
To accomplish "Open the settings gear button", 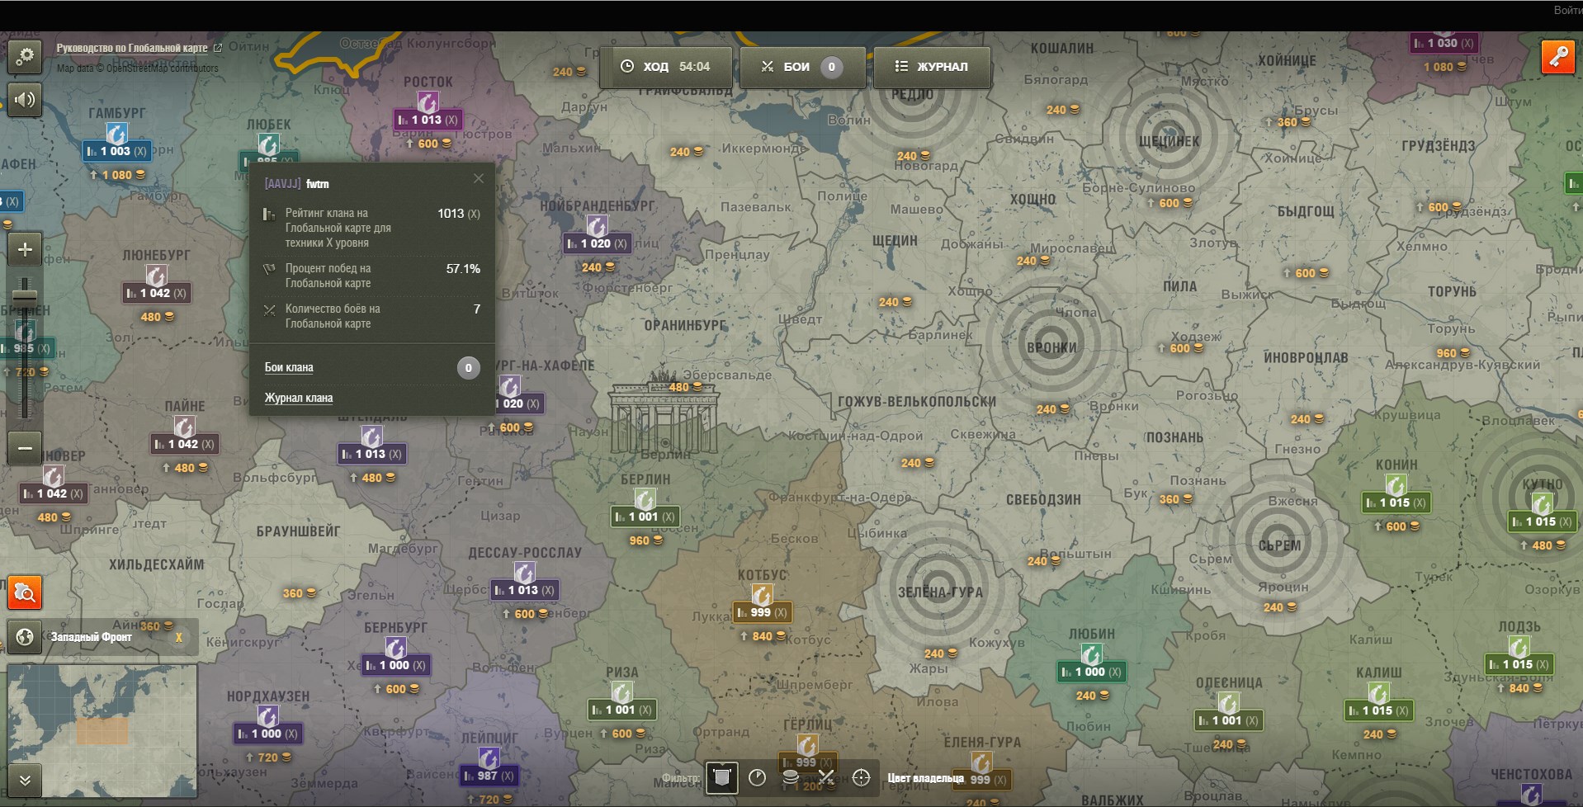I will (25, 56).
